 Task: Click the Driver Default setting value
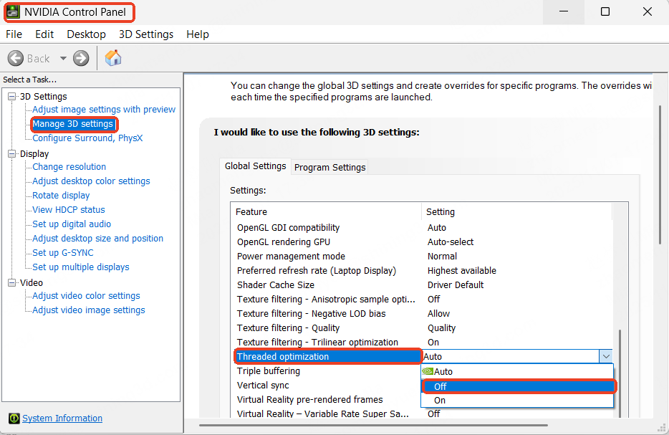click(456, 285)
